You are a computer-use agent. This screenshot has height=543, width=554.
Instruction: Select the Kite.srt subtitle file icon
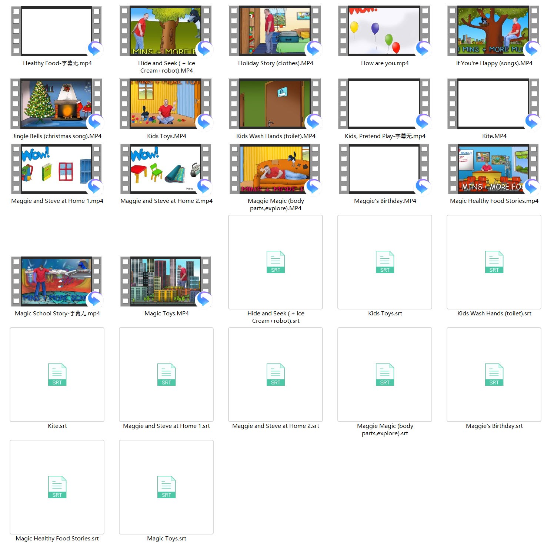coord(57,374)
